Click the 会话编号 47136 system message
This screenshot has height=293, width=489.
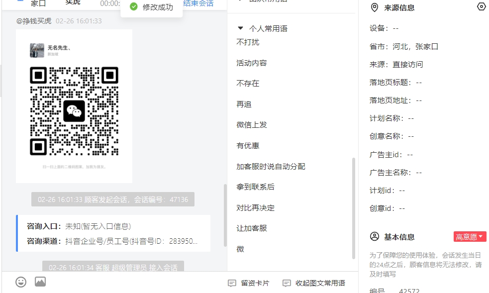point(113,199)
